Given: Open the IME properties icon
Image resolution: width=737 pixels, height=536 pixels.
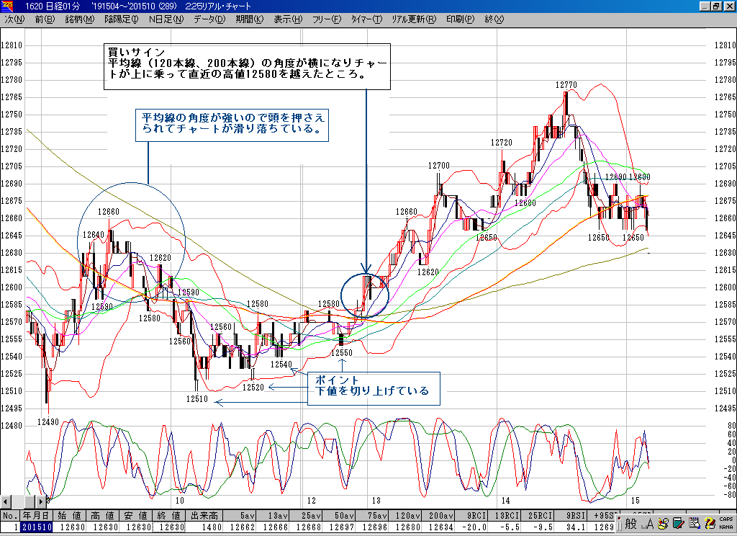Looking at the screenshot, I should pos(694,524).
